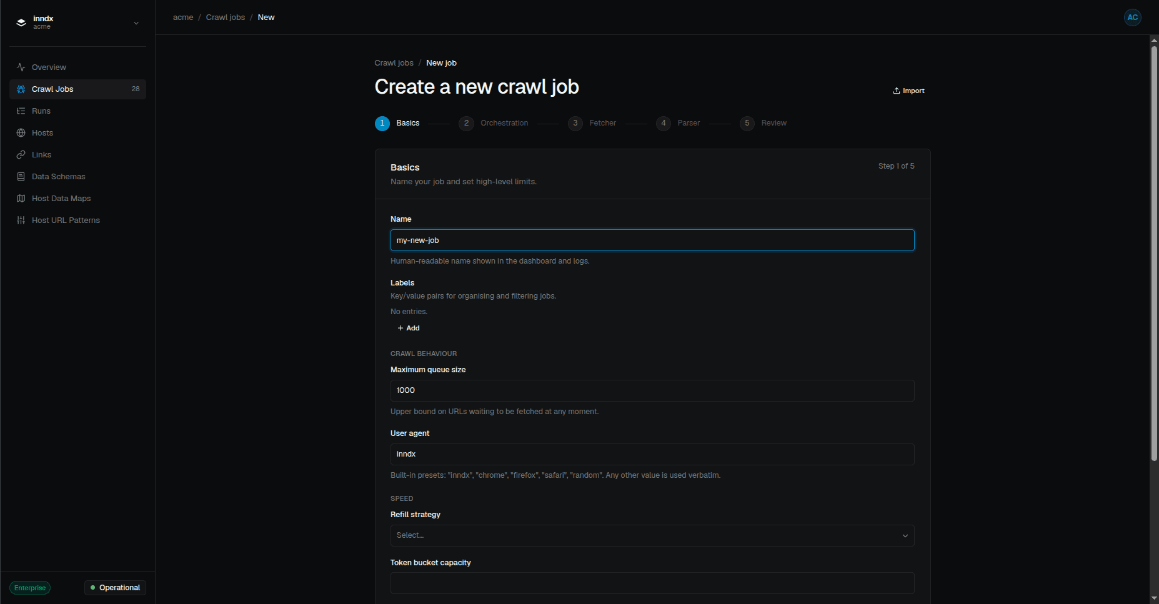Click the plus icon next to Add
The width and height of the screenshot is (1159, 604).
[400, 329]
